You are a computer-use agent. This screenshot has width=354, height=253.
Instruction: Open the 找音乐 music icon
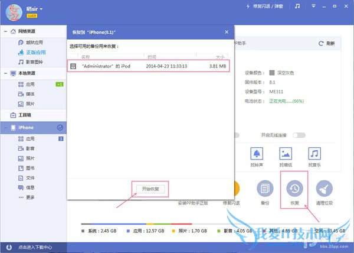pos(314,154)
